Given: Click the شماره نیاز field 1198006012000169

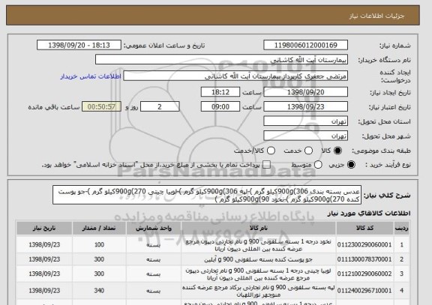Looking at the screenshot, I should tap(305, 45).
